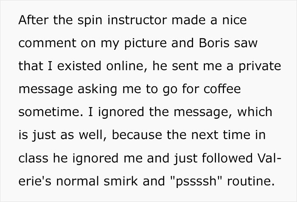This screenshot has height=202, width=297.
Task: Click the word "next" in sixth line
Action: 205,135
